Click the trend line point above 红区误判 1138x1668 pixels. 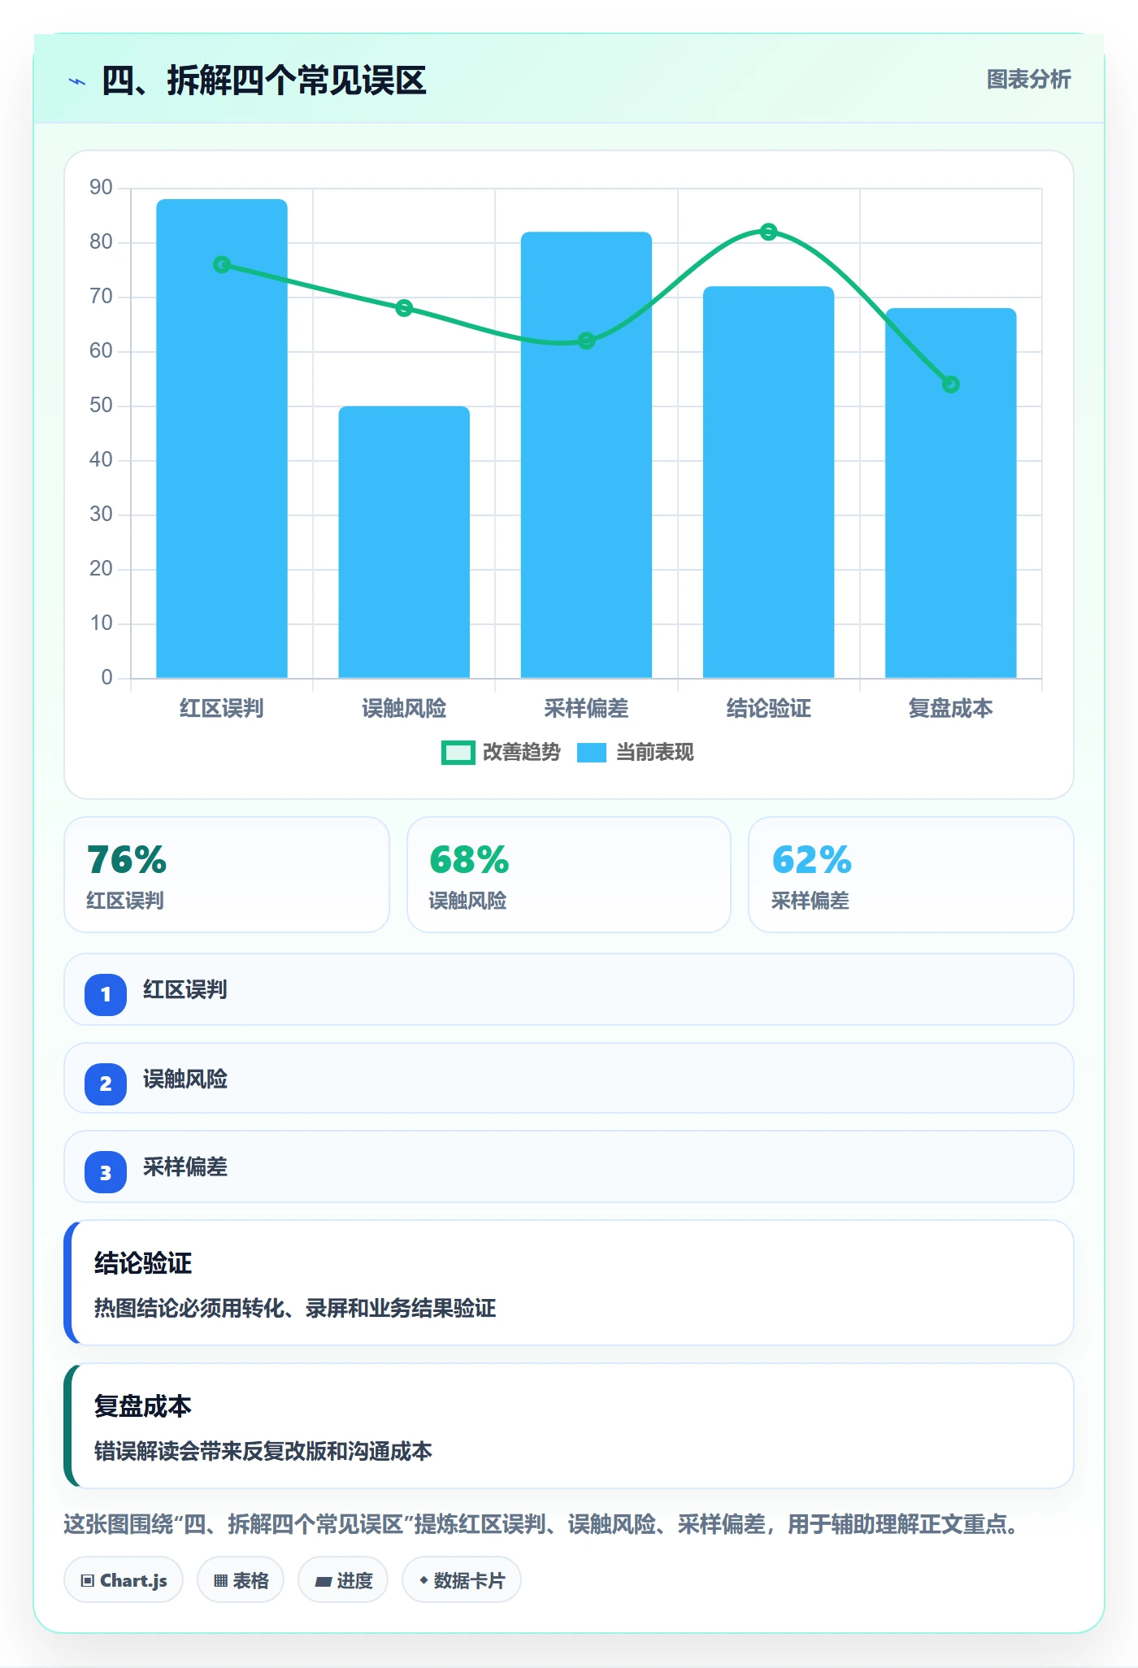coord(222,265)
